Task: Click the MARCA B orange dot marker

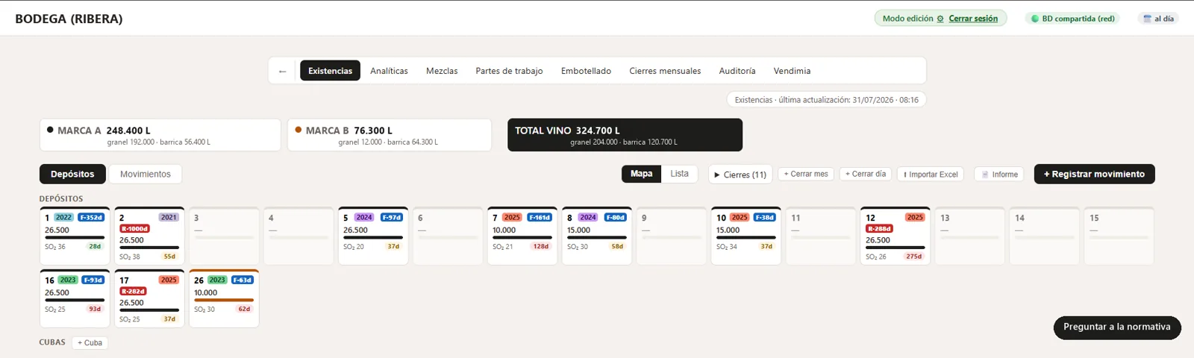Action: point(298,130)
